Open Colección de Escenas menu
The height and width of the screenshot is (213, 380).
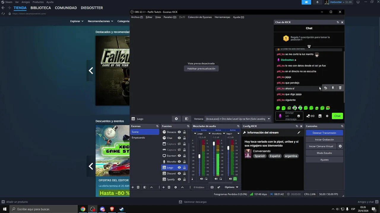coord(200,17)
